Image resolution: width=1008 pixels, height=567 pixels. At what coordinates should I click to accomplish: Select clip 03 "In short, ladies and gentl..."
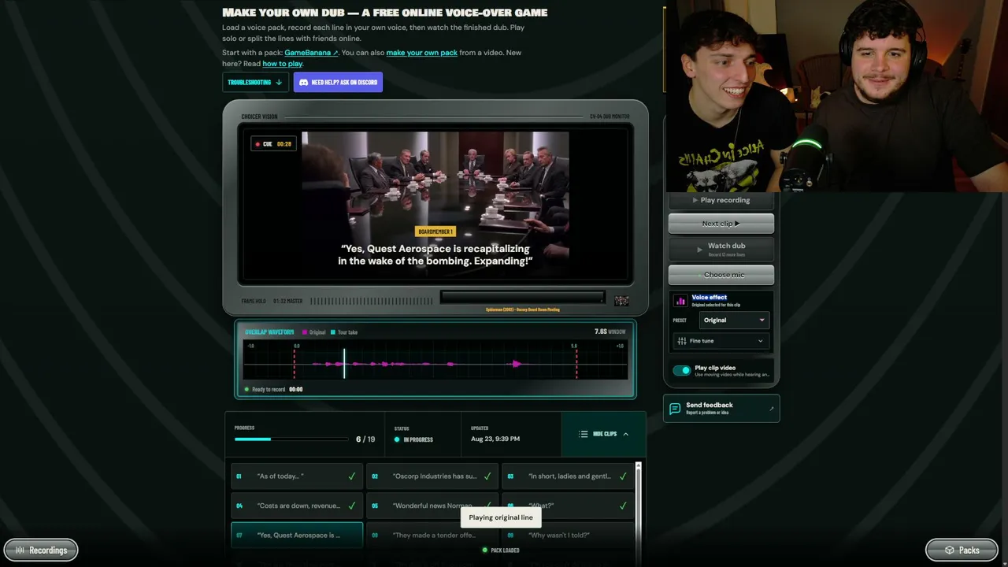(568, 476)
